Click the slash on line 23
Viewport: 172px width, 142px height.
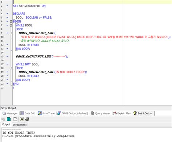(13, 87)
